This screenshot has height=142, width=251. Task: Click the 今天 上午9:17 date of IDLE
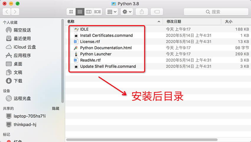click(x=178, y=29)
